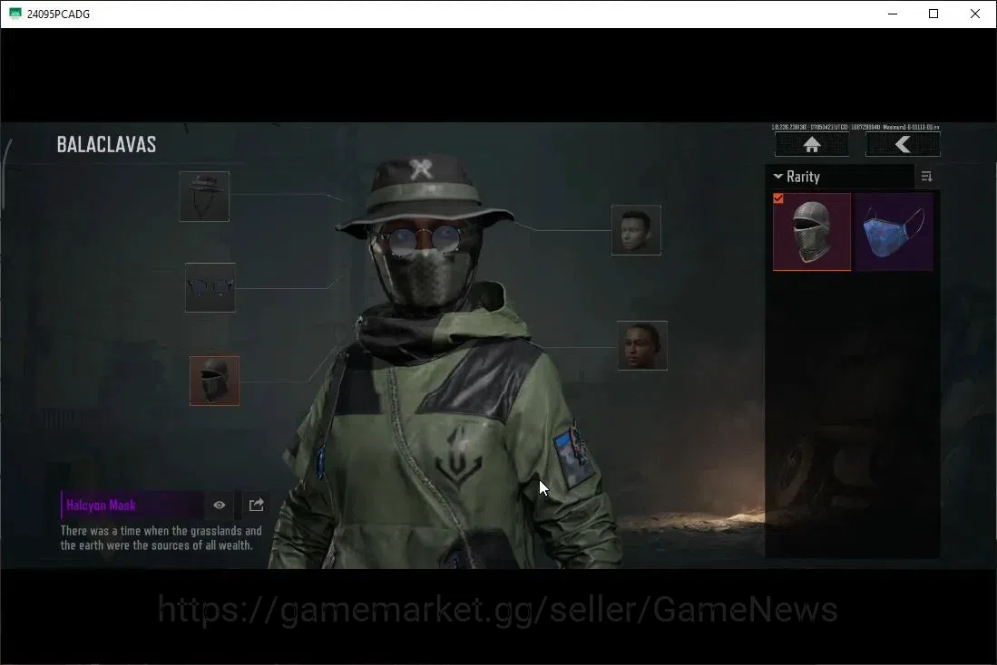Image resolution: width=997 pixels, height=665 pixels.
Task: Click the 24095PCADG window app icon
Action: coord(15,14)
